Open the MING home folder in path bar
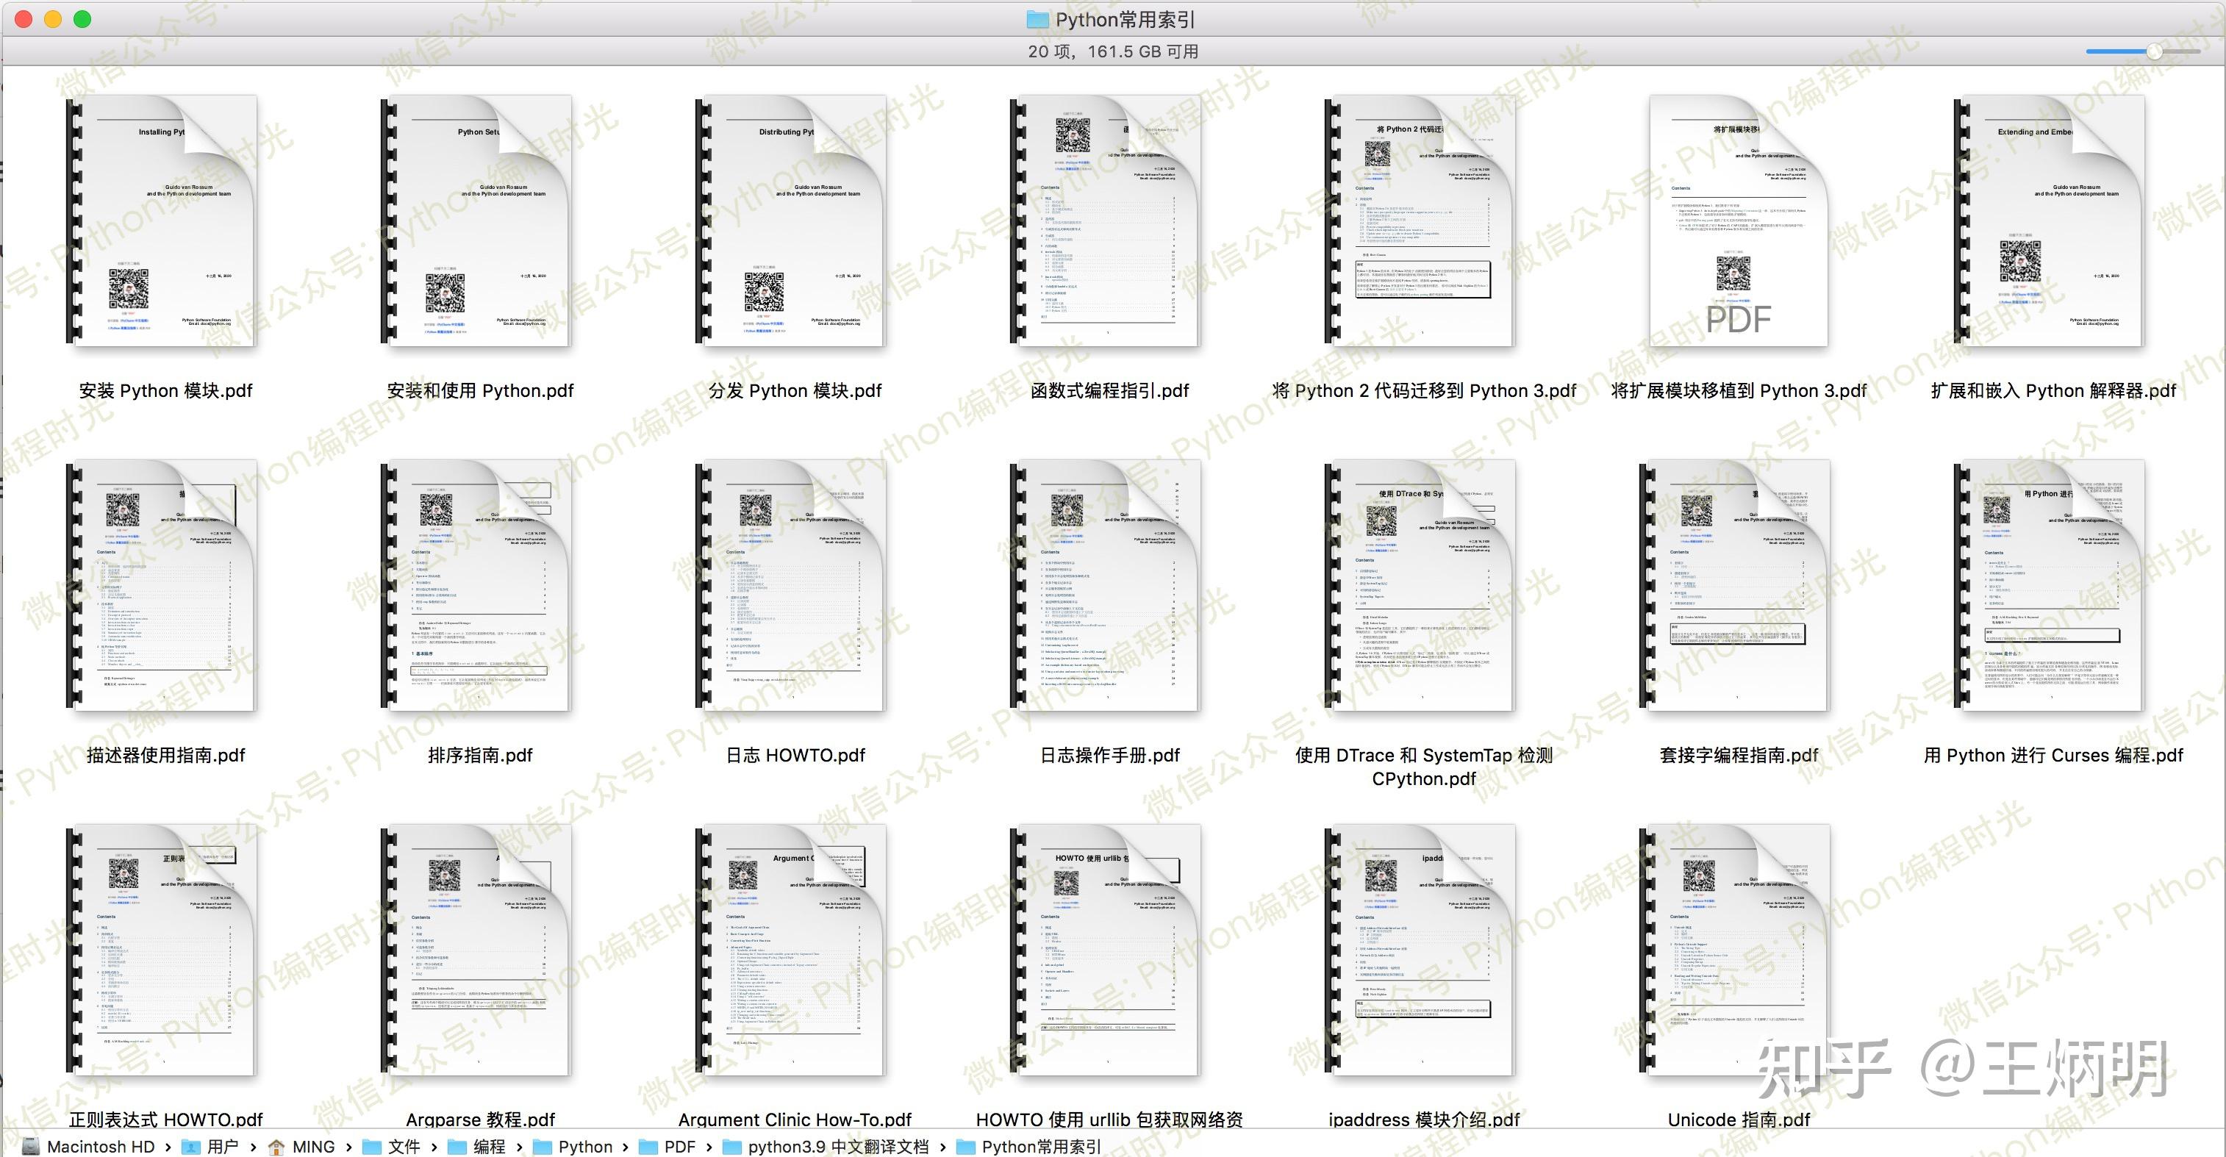This screenshot has height=1157, width=2226. (x=301, y=1146)
